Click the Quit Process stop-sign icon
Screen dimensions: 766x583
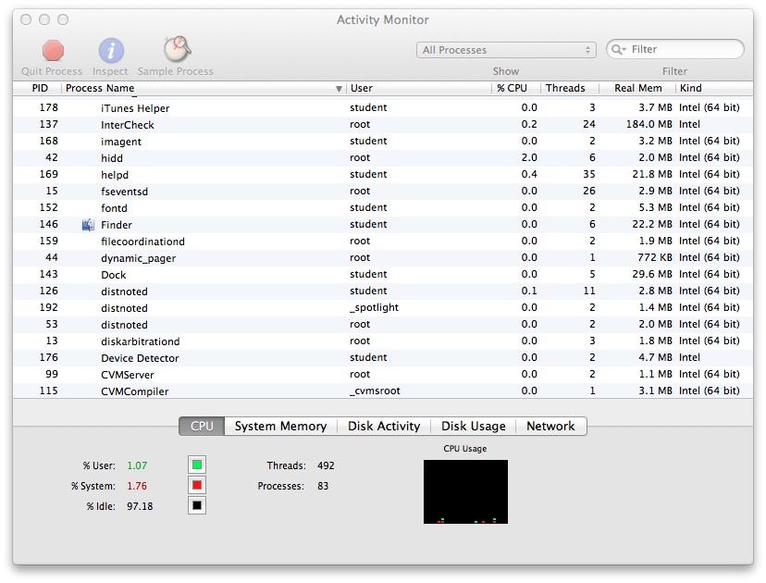coord(53,50)
